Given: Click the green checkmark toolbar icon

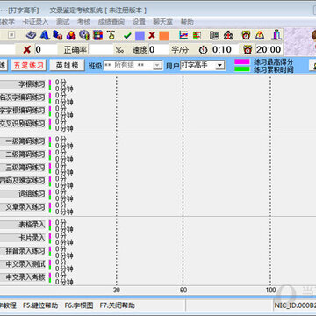Looking at the screenshot, I should (127, 36).
